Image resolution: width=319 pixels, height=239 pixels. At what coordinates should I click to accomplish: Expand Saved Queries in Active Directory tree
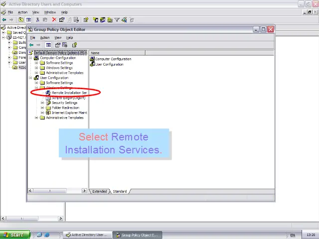[x=3, y=32]
